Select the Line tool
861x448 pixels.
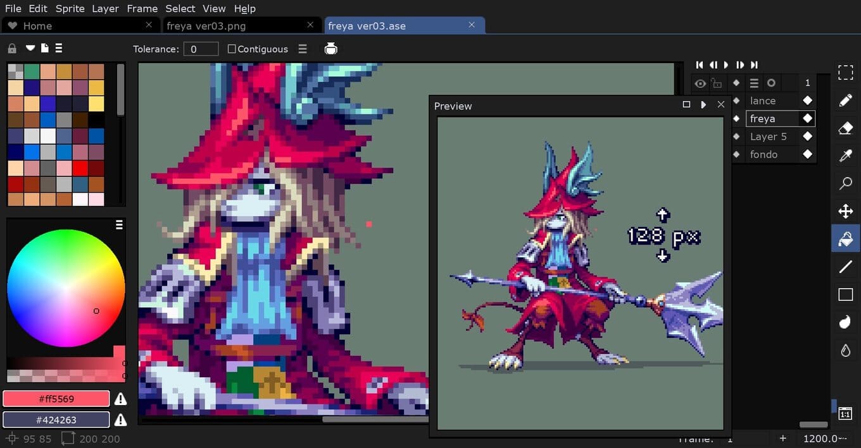pyautogui.click(x=845, y=267)
